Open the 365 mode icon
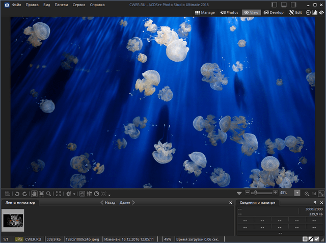The height and width of the screenshot is (243, 326). click(309, 12)
